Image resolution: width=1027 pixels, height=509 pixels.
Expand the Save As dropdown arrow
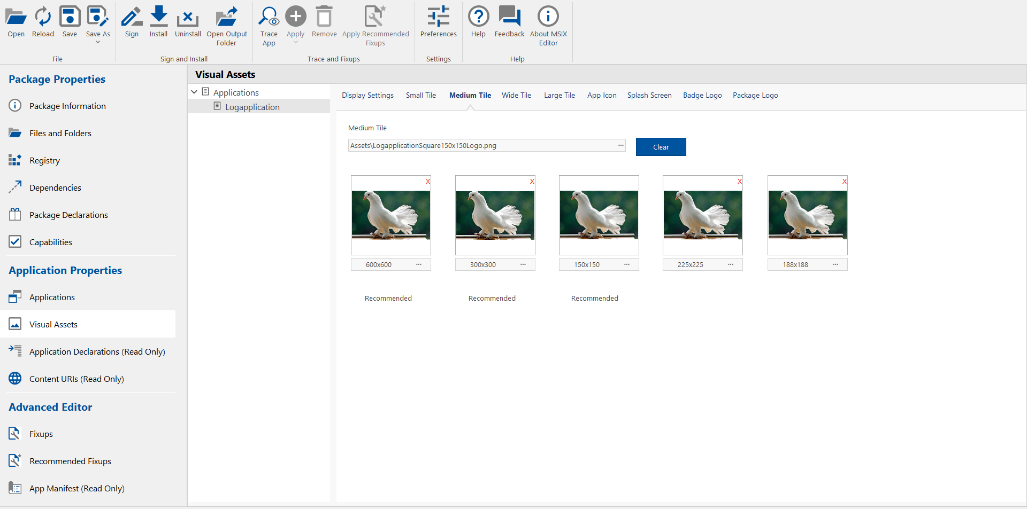98,43
